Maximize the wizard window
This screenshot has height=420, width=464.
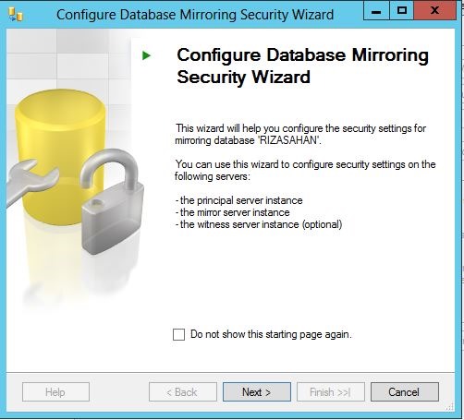[402, 11]
